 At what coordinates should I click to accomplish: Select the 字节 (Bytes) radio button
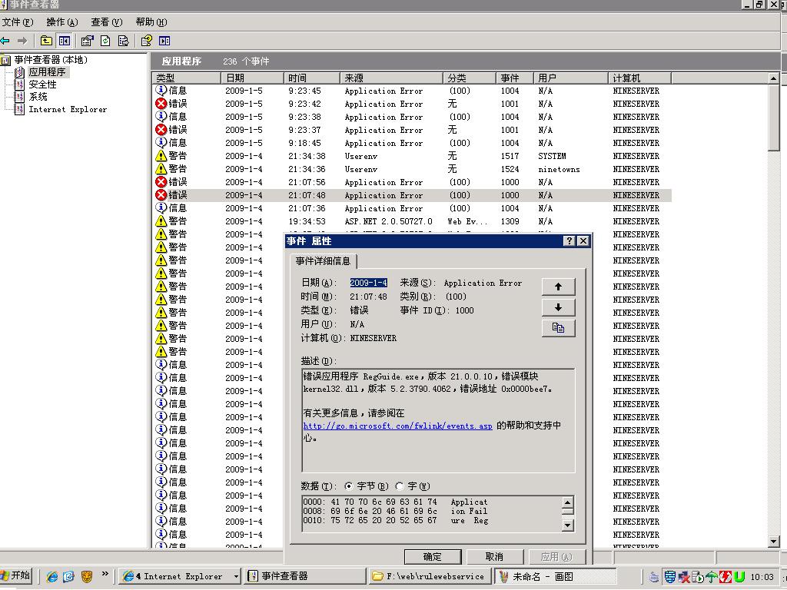[x=349, y=486]
